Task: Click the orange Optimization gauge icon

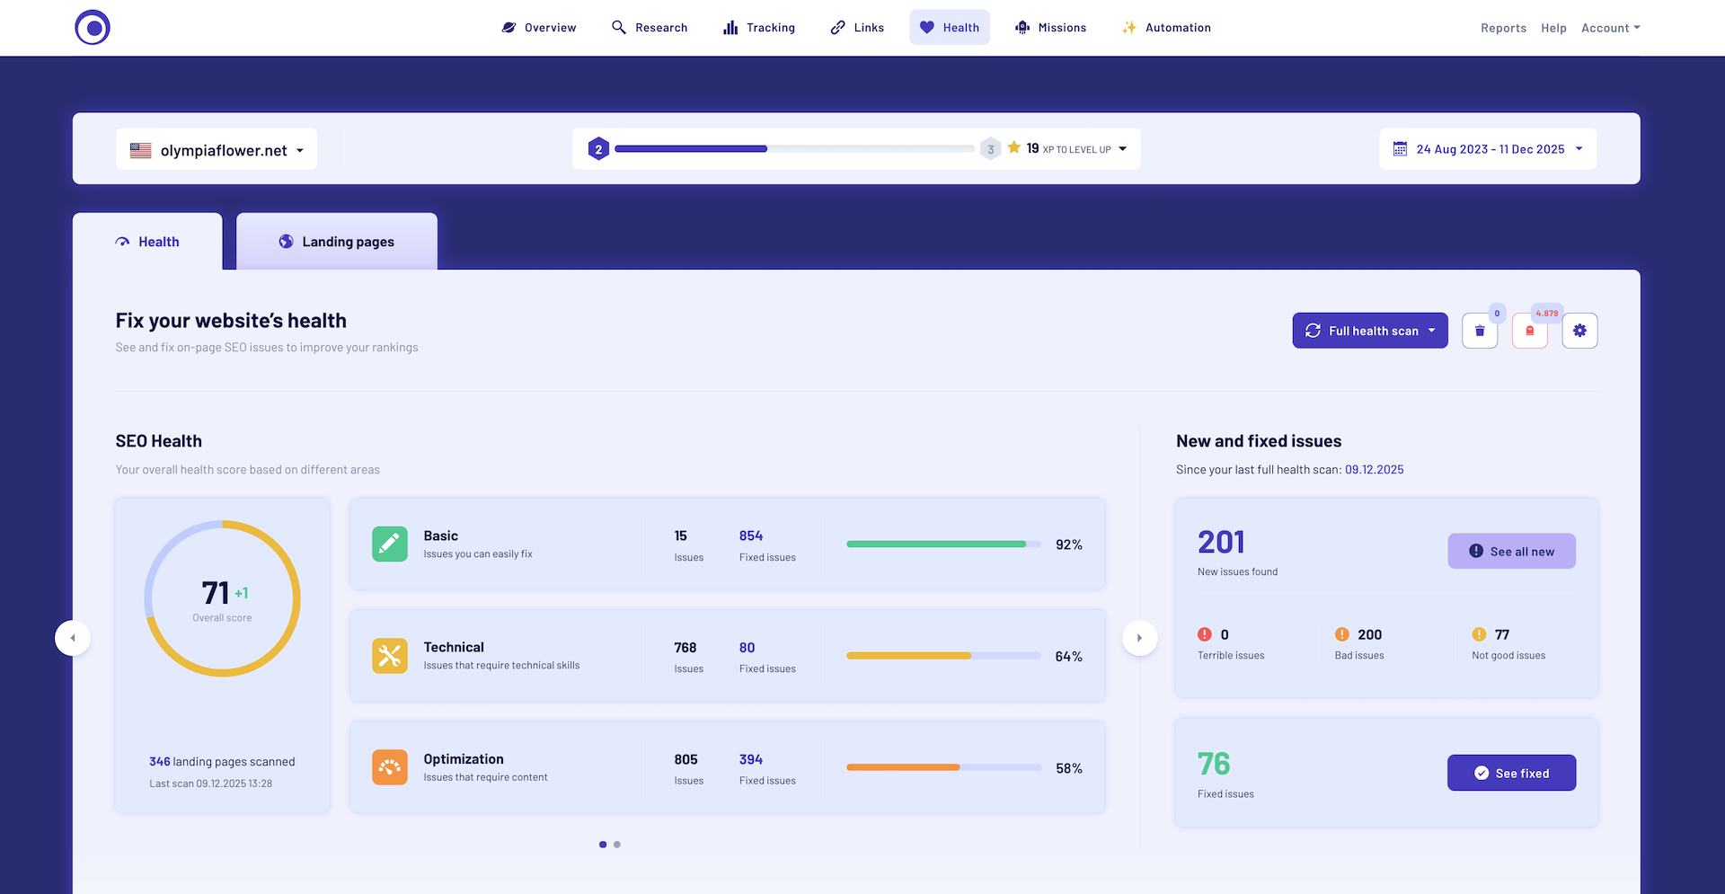Action: click(389, 767)
